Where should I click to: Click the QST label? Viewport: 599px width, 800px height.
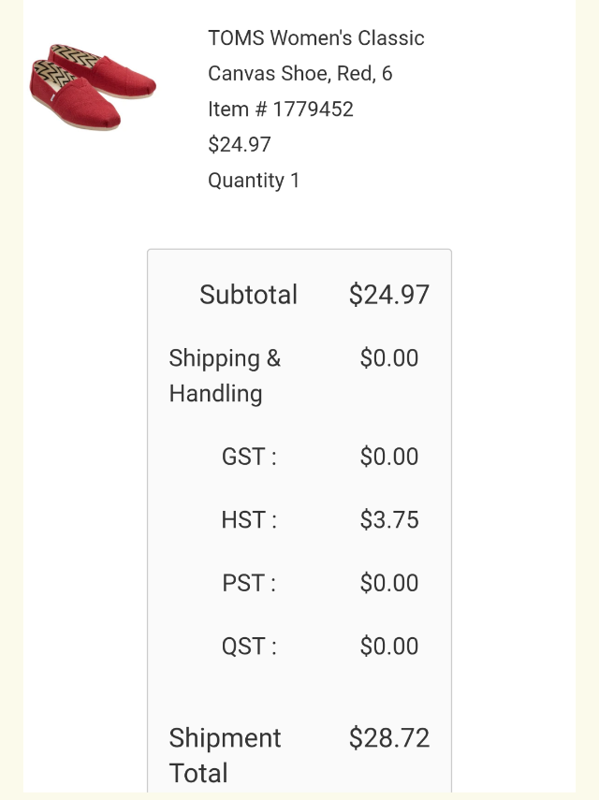(x=249, y=647)
